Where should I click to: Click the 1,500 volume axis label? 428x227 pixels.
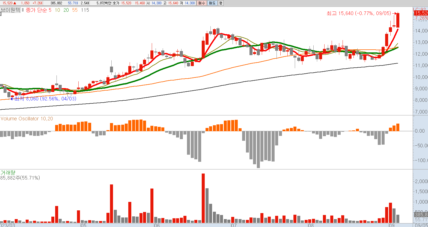coord(421,192)
